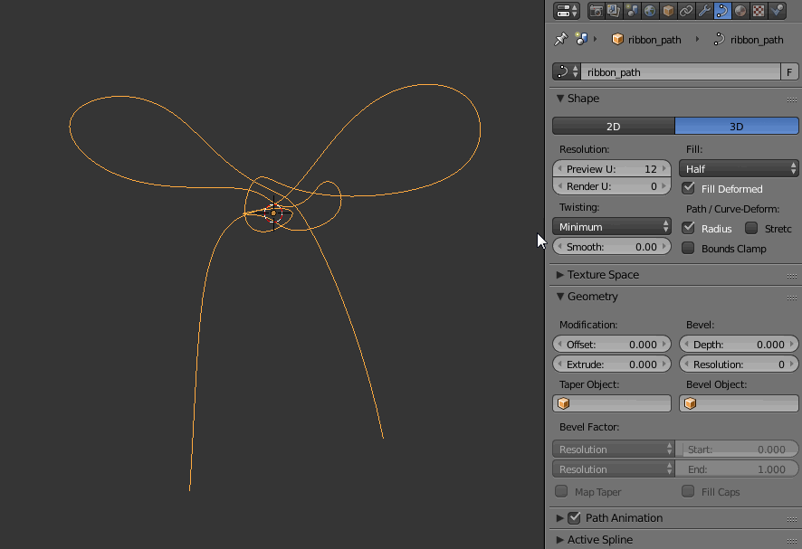The height and width of the screenshot is (549, 802).
Task: Enable fake user with the F button
Action: click(x=789, y=71)
